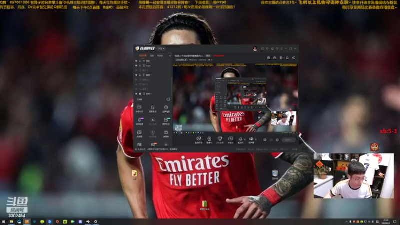
Task: Show the hidden fifth source in the list
Action: coord(136,80)
